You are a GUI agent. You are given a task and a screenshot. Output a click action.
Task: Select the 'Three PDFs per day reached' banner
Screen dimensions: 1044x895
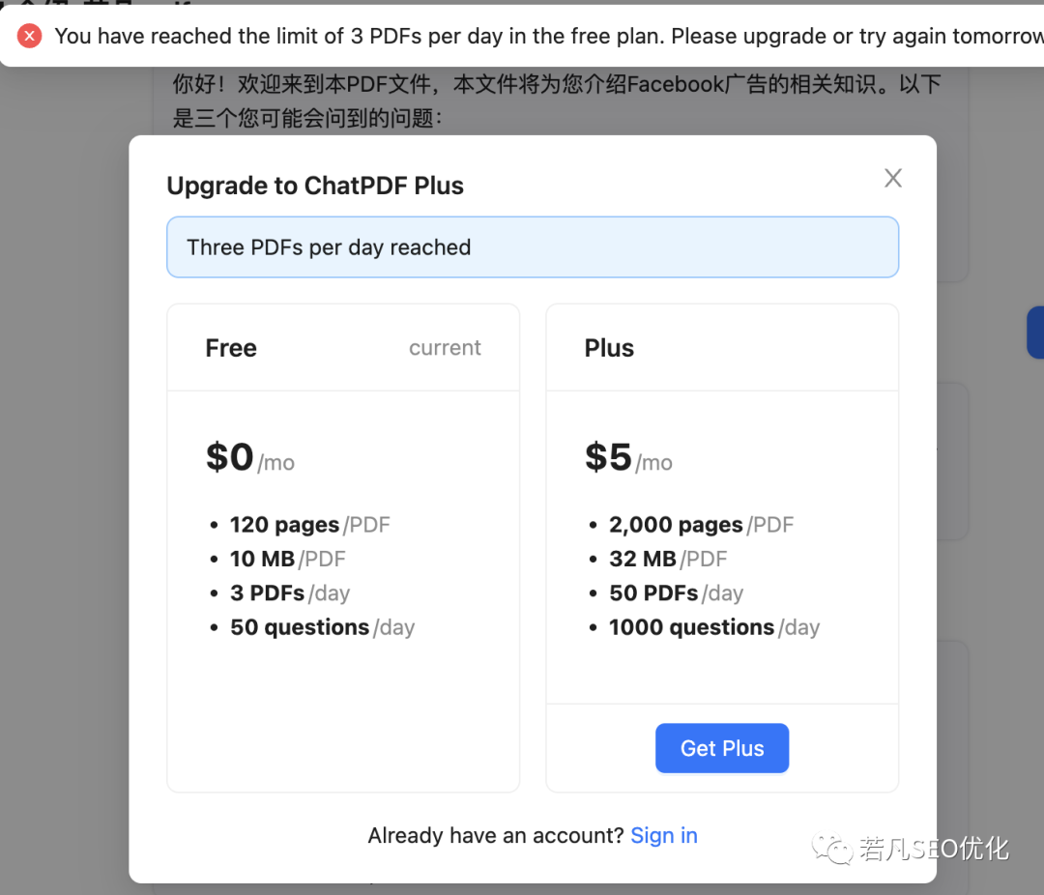[533, 247]
